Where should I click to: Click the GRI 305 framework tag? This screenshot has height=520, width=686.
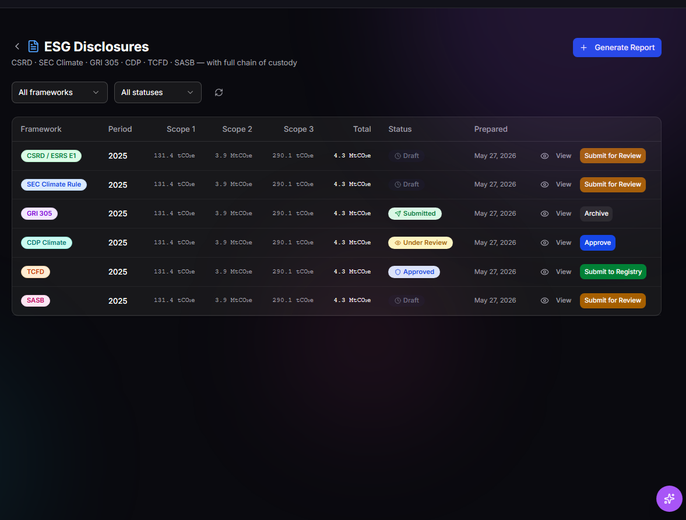click(40, 213)
